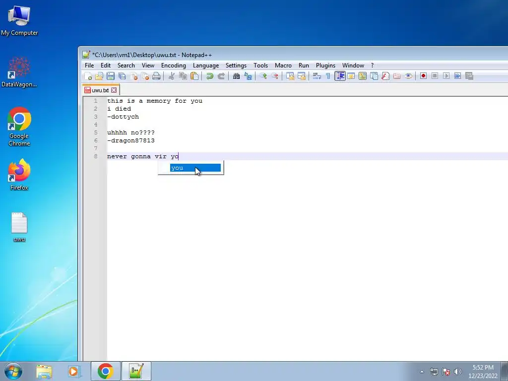This screenshot has width=508, height=381.
Task: Open the Tools menu
Action: tap(261, 65)
